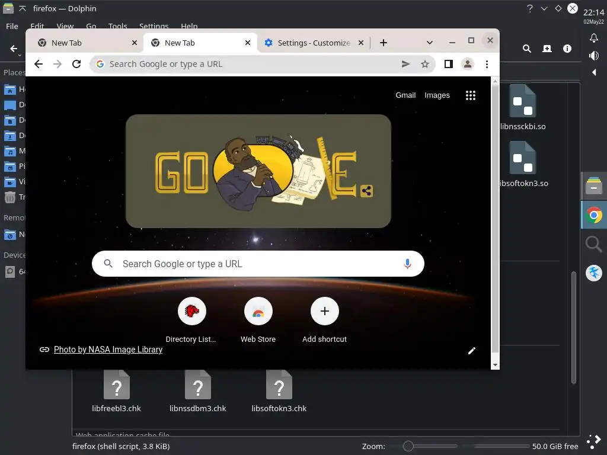Click Dolphin file view scrollbar
The height and width of the screenshot is (455, 607).
click(574, 327)
